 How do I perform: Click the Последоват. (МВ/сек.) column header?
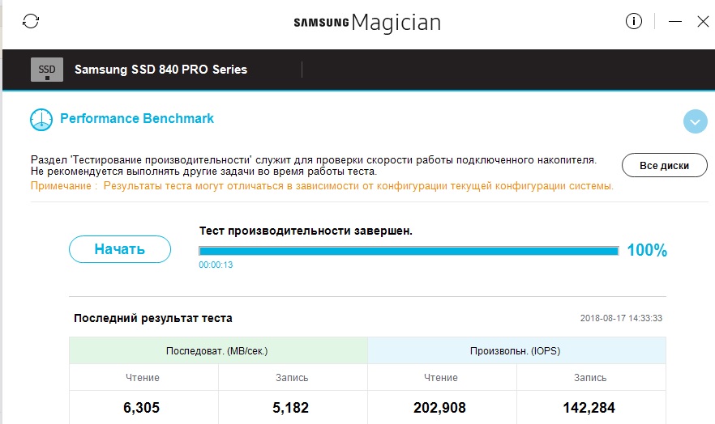(x=217, y=351)
